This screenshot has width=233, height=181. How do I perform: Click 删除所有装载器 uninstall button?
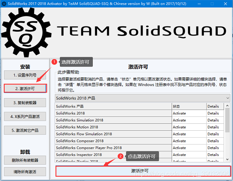click(25, 160)
